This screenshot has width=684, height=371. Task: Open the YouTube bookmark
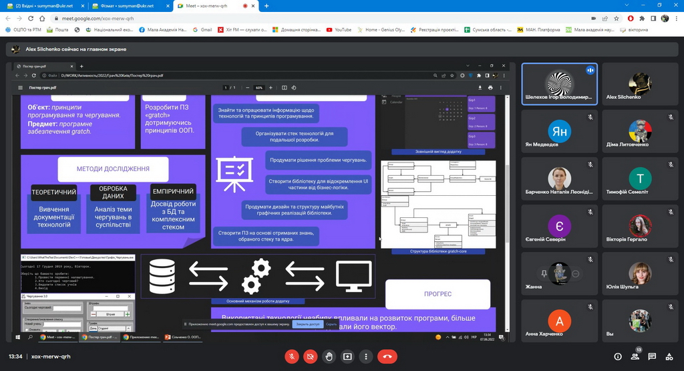(339, 30)
